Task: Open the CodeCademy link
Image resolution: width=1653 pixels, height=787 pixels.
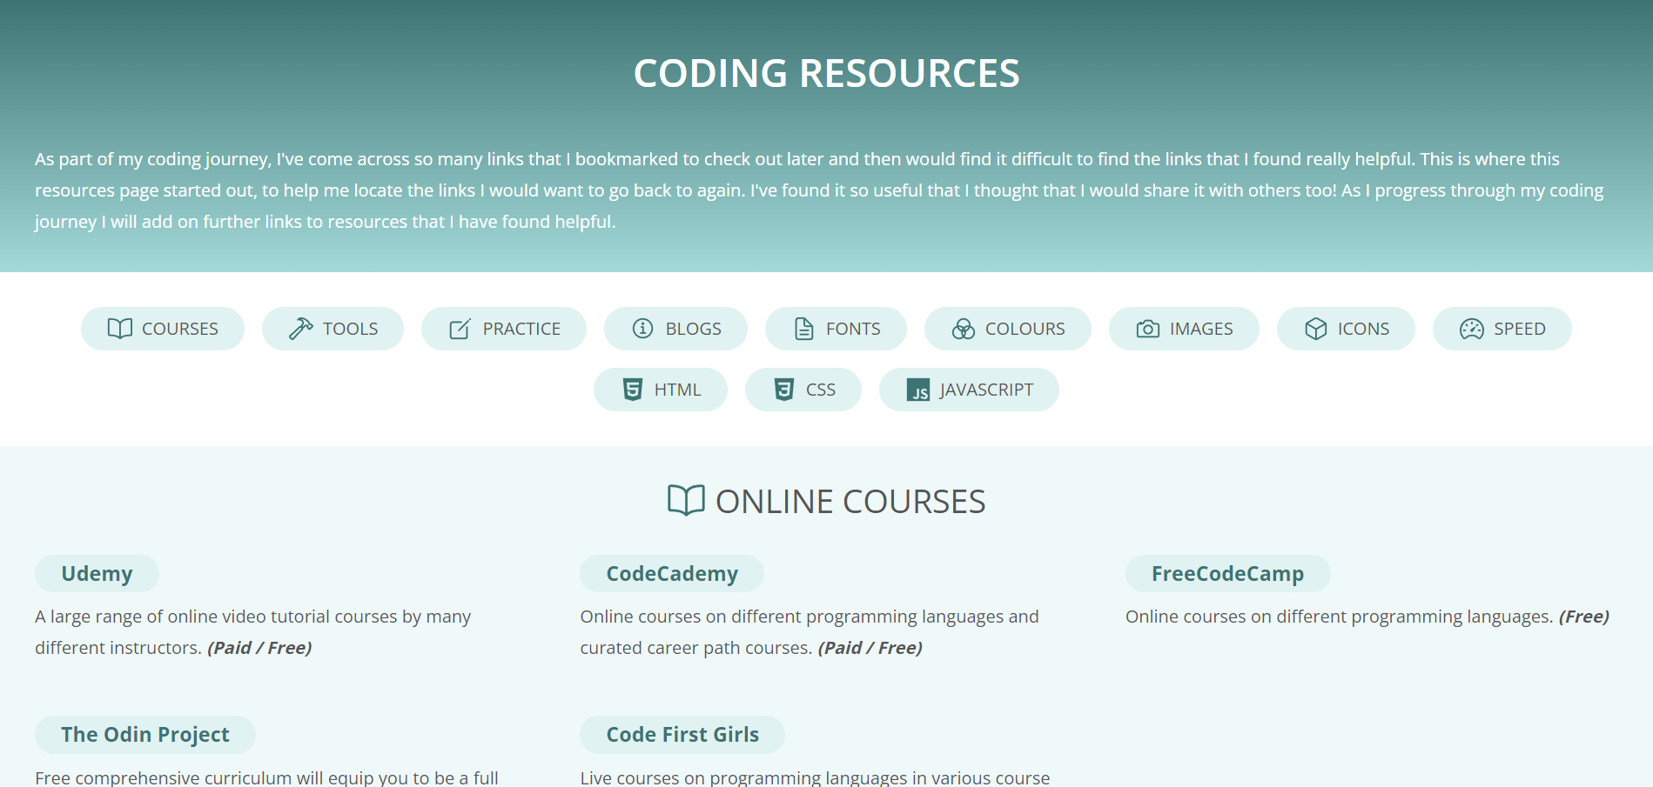Action: tap(672, 574)
